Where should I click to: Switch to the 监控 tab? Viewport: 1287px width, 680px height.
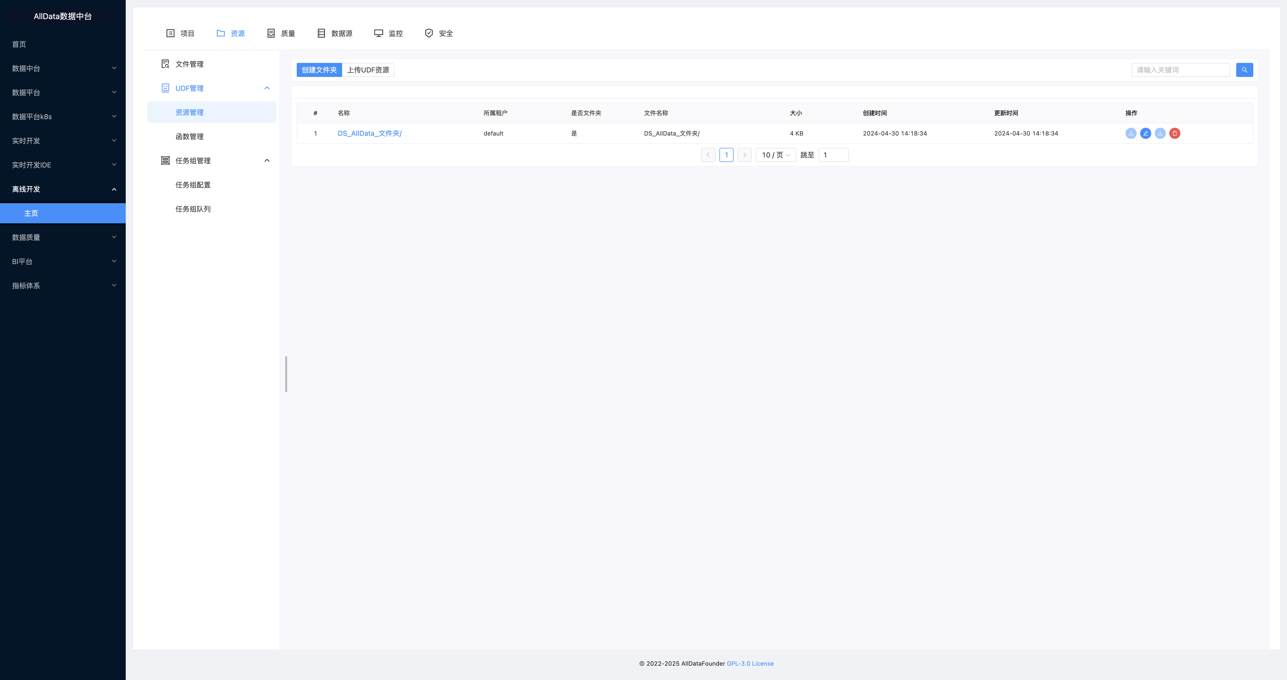point(388,33)
